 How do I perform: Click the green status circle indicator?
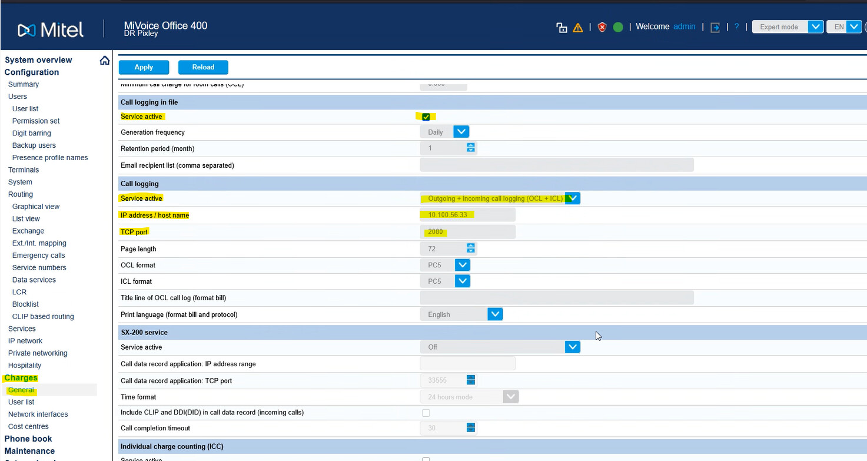(x=618, y=27)
